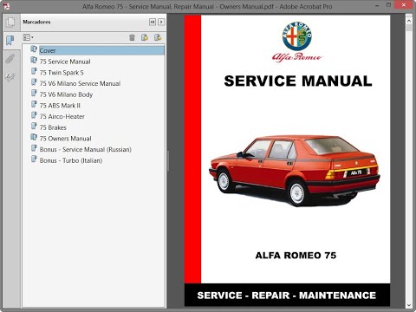Click the Alfa Romeo logo on cover page
The width and height of the screenshot is (416, 312).
pos(297,42)
